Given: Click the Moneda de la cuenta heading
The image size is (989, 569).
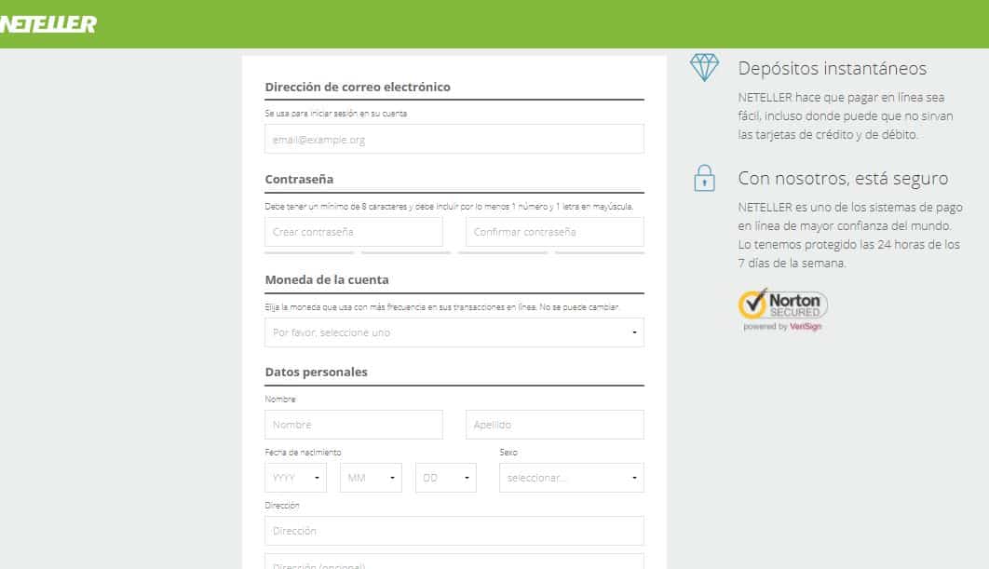Looking at the screenshot, I should pyautogui.click(x=327, y=279).
